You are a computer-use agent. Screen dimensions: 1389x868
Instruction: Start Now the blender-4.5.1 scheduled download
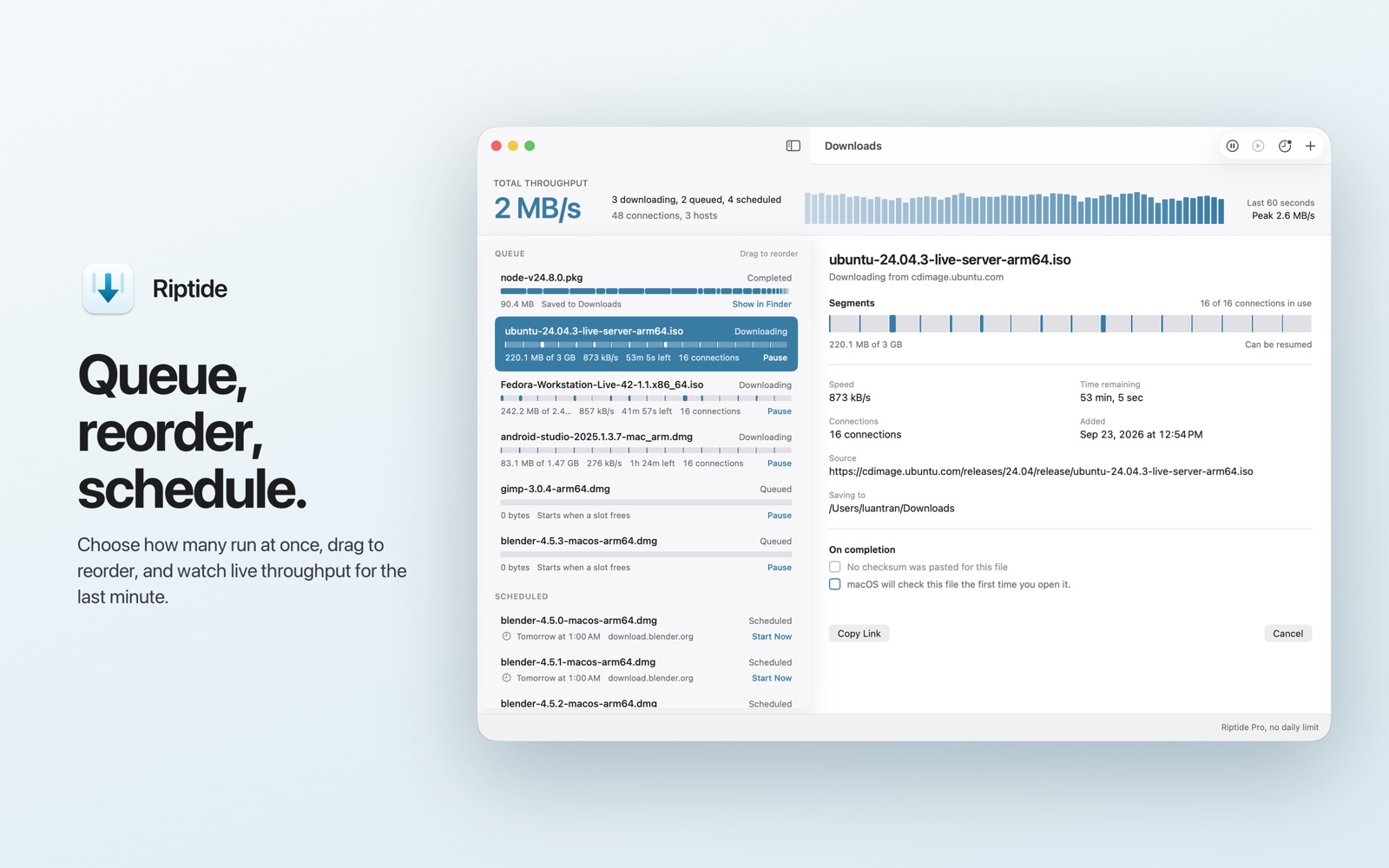pyautogui.click(x=772, y=678)
